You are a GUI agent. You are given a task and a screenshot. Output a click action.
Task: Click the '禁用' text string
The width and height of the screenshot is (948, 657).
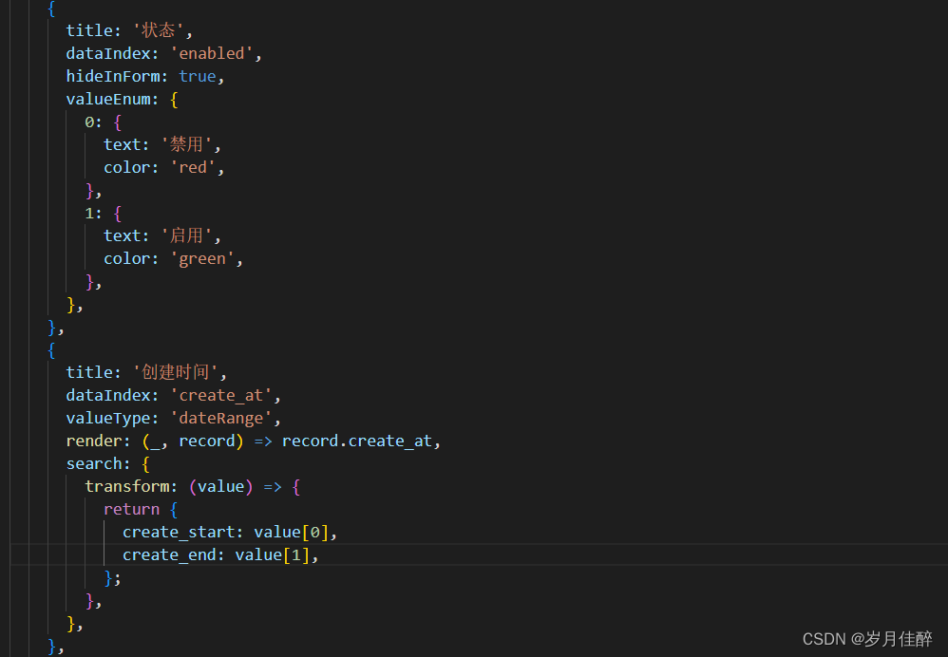point(186,144)
